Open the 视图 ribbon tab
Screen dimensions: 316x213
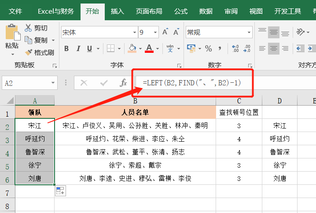[x=256, y=11]
